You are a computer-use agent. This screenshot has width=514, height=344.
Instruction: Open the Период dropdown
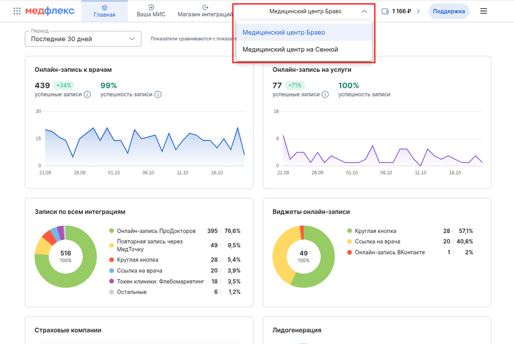click(x=84, y=39)
